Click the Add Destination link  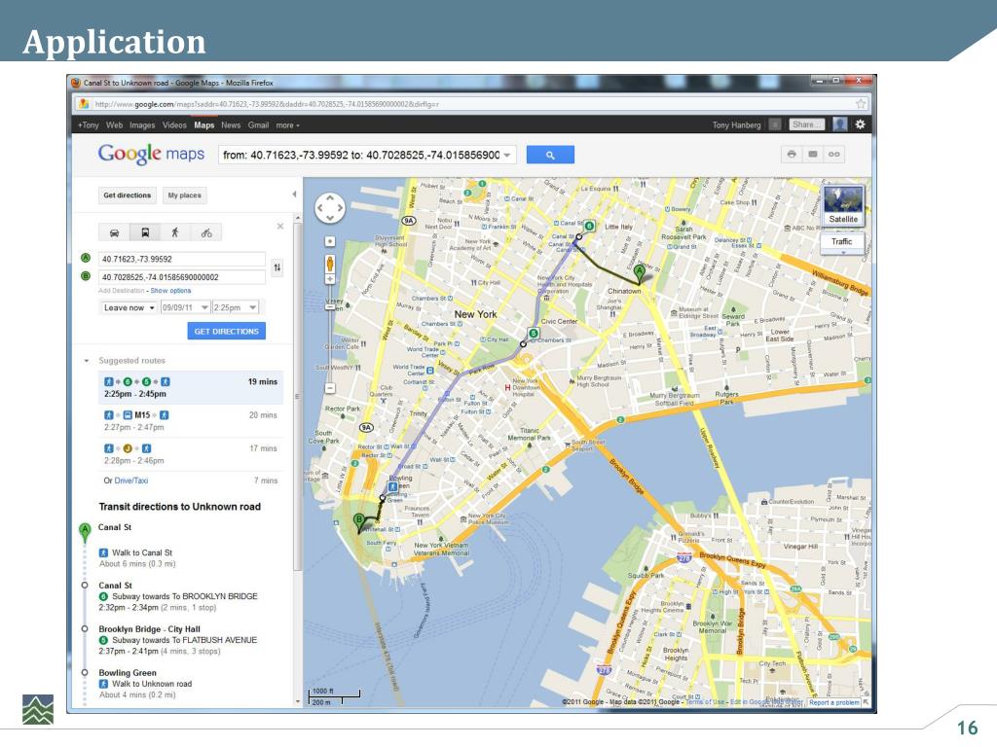click(x=122, y=291)
